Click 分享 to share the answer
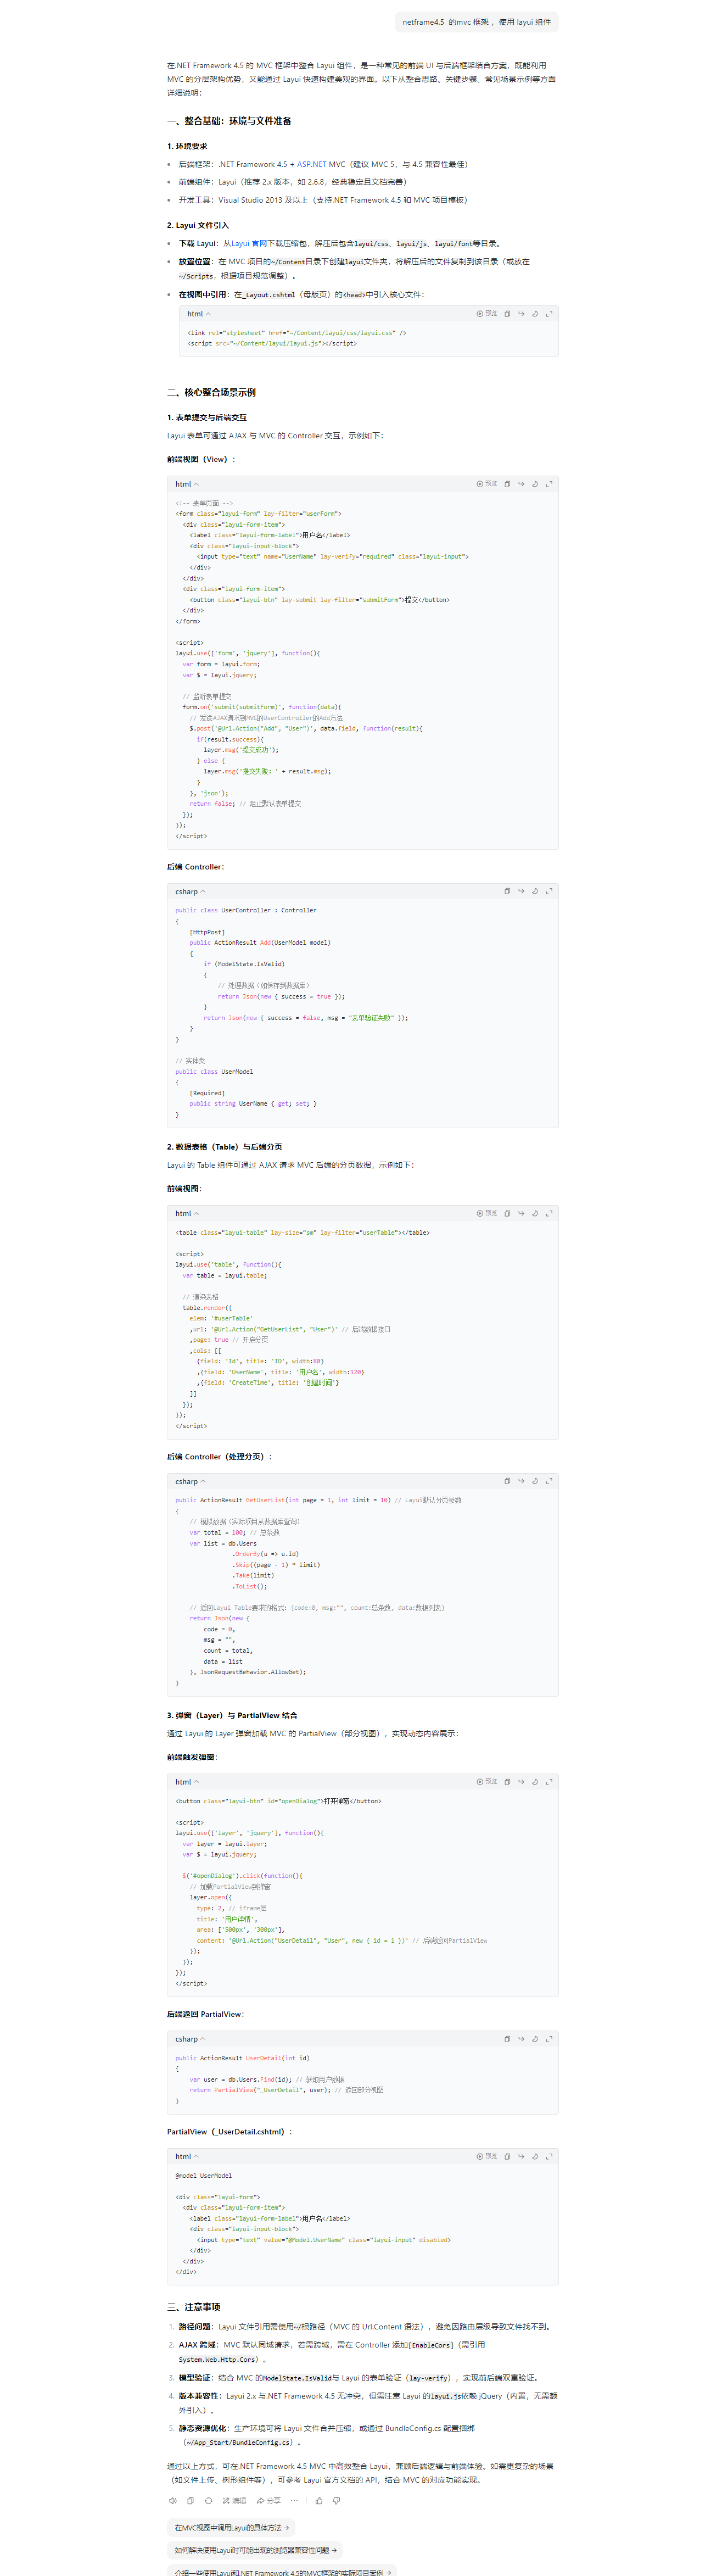This screenshot has width=711, height=2576. click(269, 2501)
